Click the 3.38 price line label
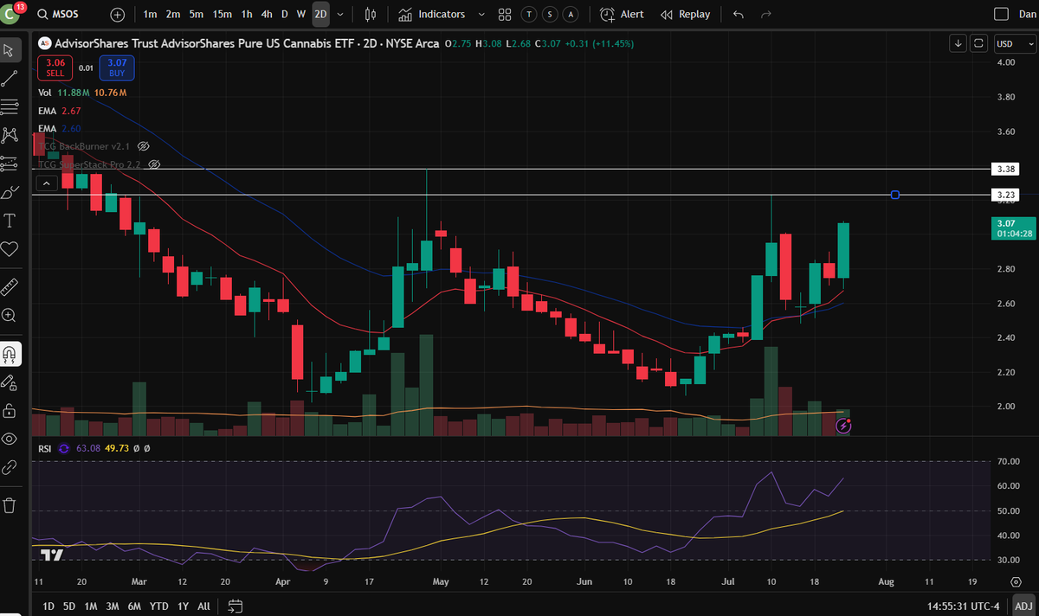The height and width of the screenshot is (616, 1039). (1006, 169)
